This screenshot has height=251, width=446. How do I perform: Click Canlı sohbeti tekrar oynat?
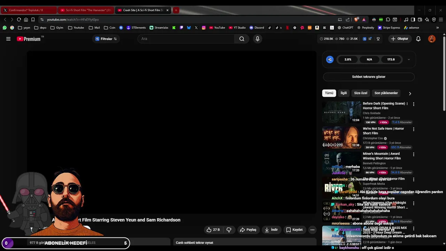[194, 243]
